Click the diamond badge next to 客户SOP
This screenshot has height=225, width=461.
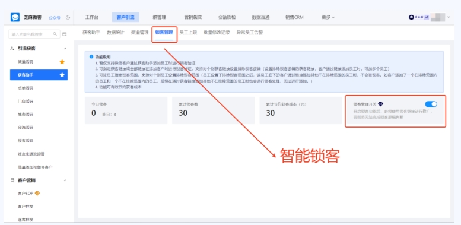(x=37, y=193)
